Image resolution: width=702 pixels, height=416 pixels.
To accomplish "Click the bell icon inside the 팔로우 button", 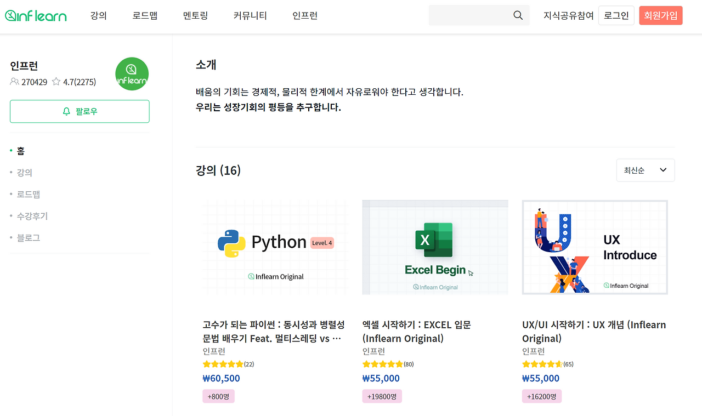I will (66, 111).
